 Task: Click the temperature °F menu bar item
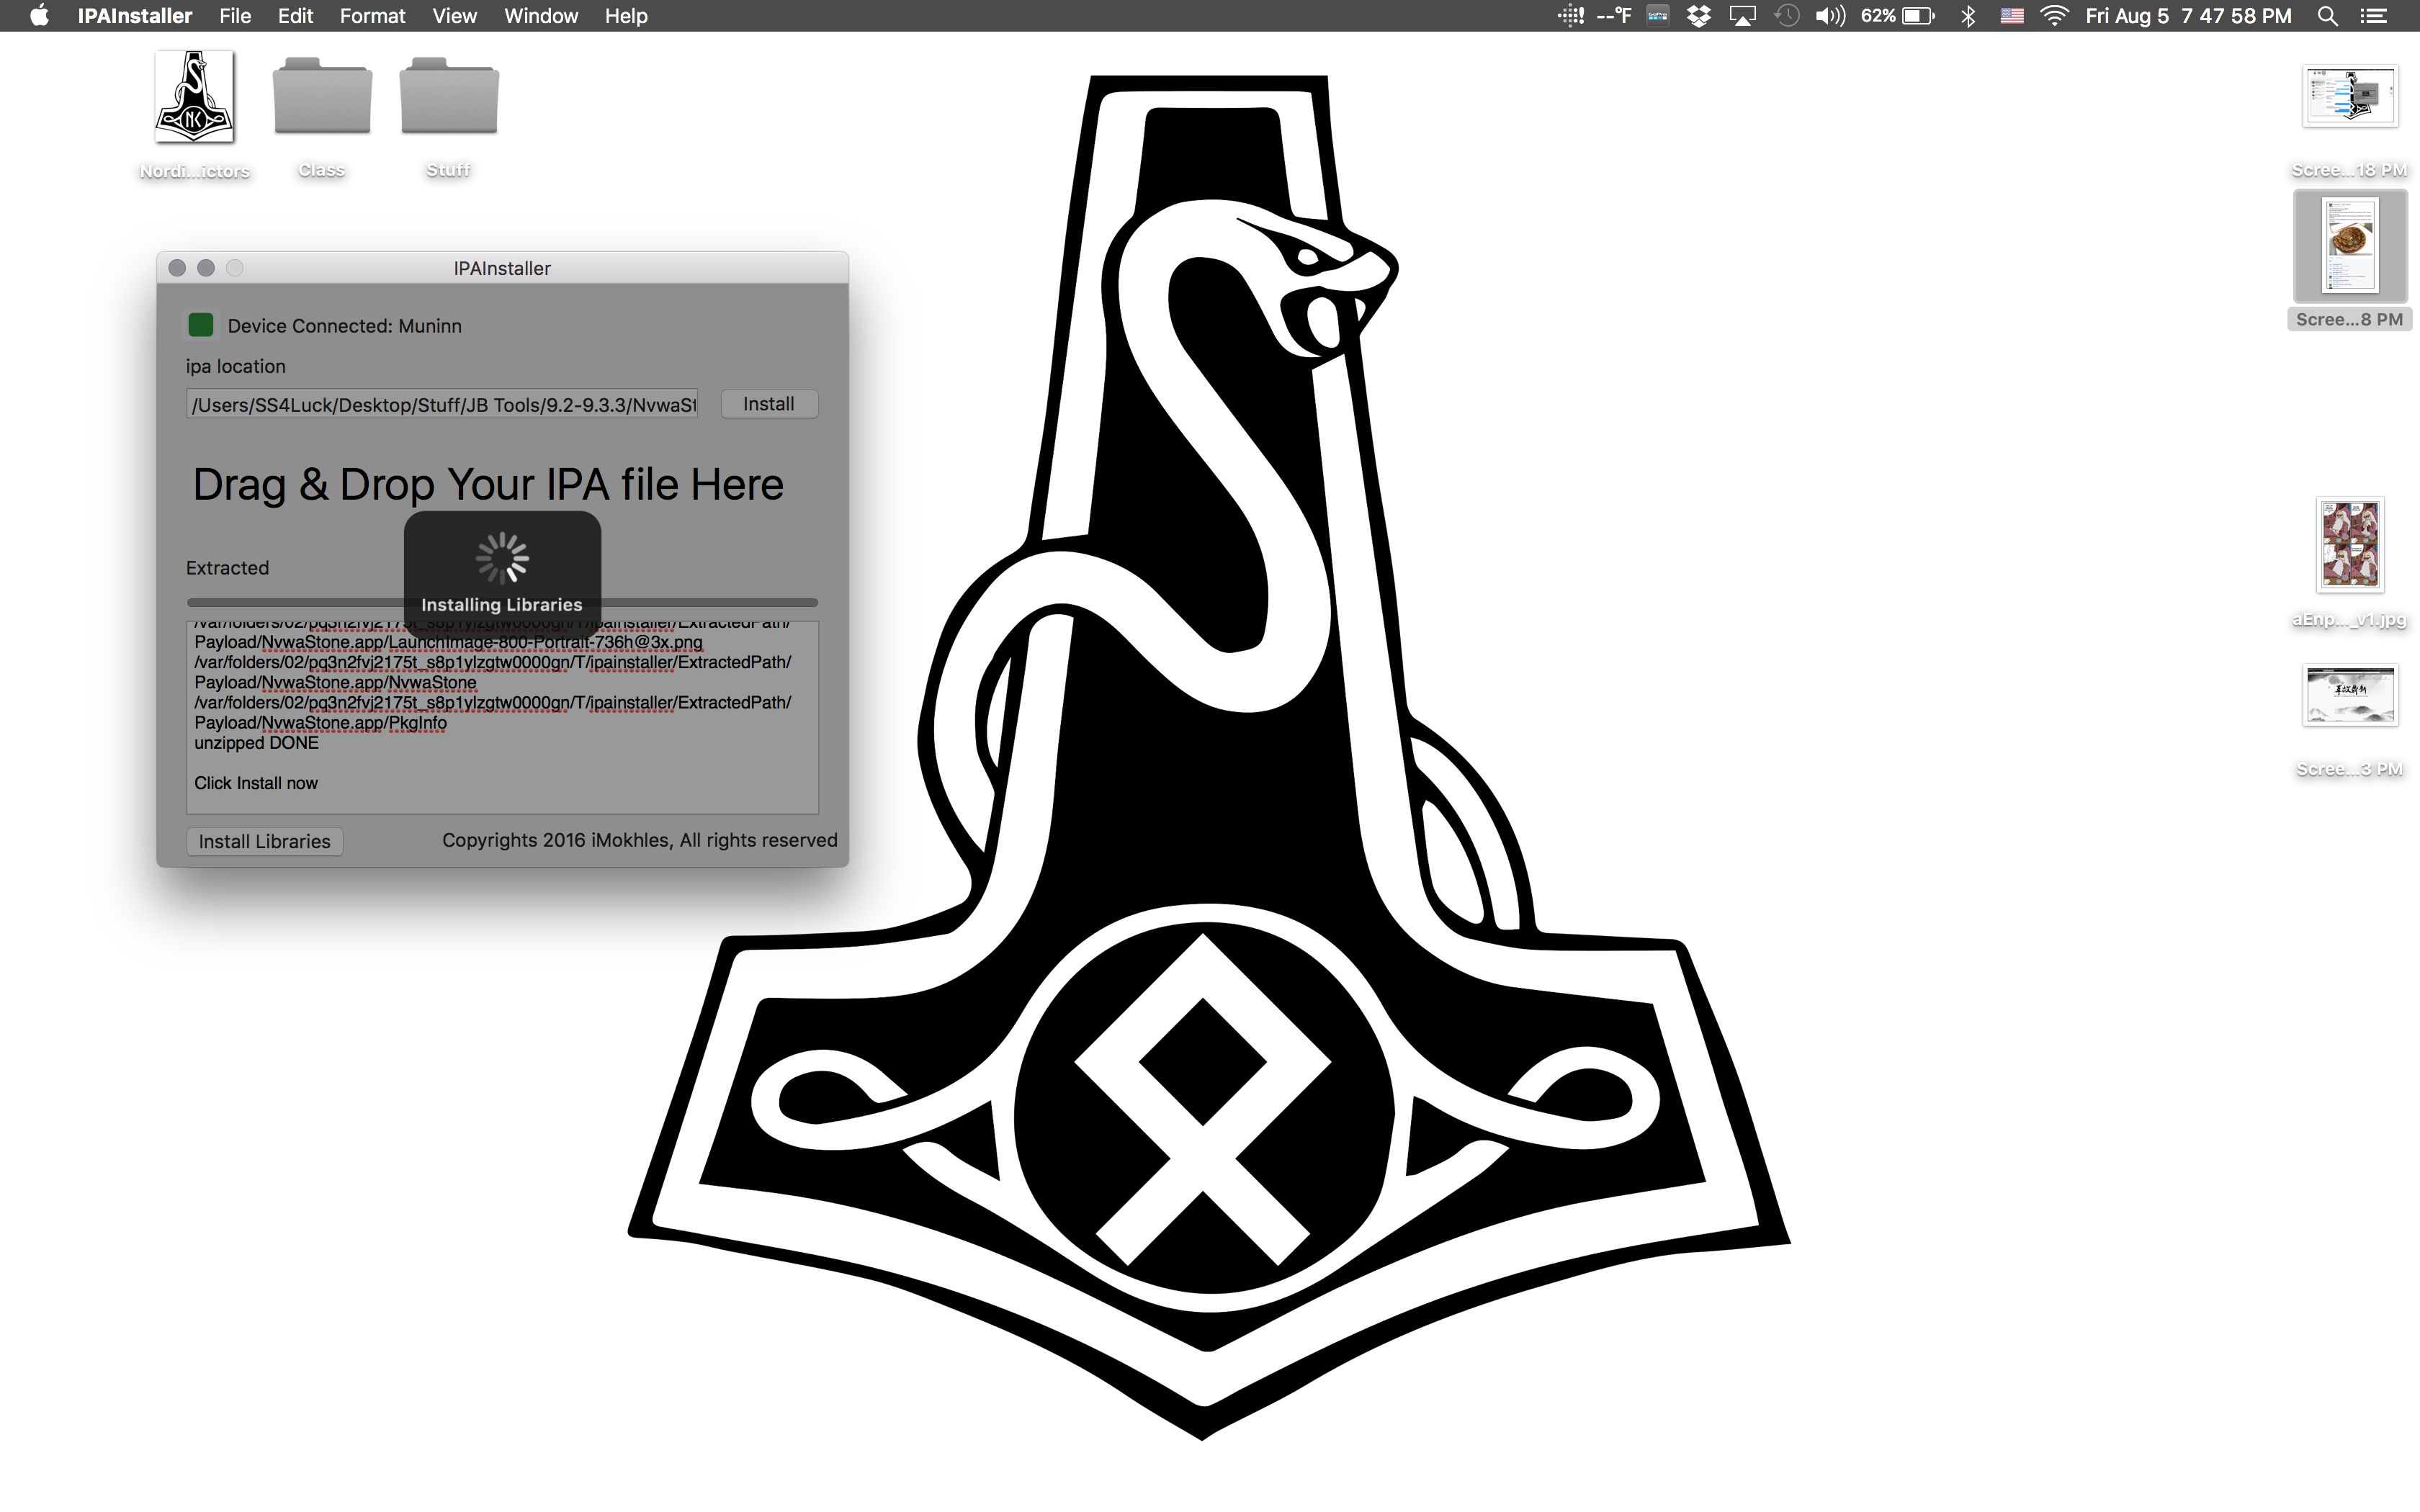(1614, 16)
